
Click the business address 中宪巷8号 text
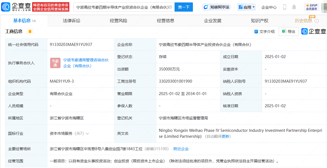(96, 149)
